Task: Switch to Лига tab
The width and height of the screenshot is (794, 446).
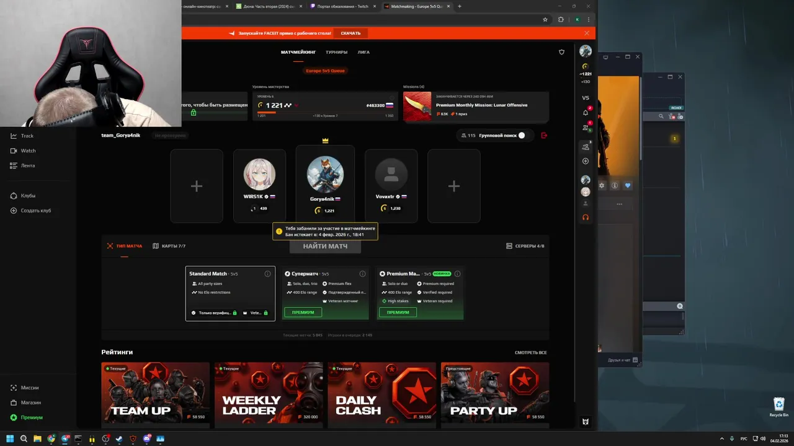Action: click(x=364, y=52)
